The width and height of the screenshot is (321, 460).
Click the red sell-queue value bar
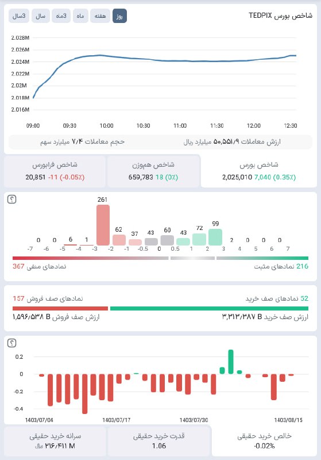click(x=60, y=308)
